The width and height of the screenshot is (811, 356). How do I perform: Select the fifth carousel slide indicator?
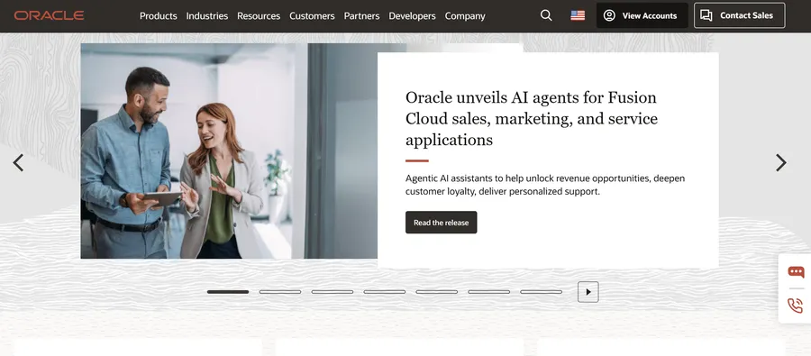point(436,292)
